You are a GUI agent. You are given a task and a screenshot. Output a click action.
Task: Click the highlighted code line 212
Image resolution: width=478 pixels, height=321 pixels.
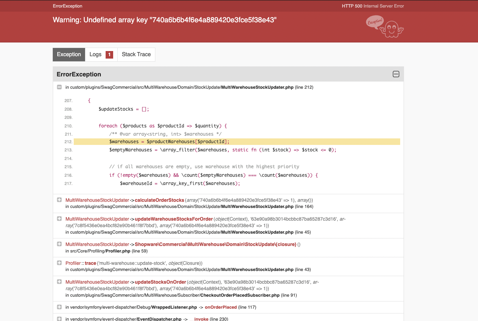coord(237,142)
